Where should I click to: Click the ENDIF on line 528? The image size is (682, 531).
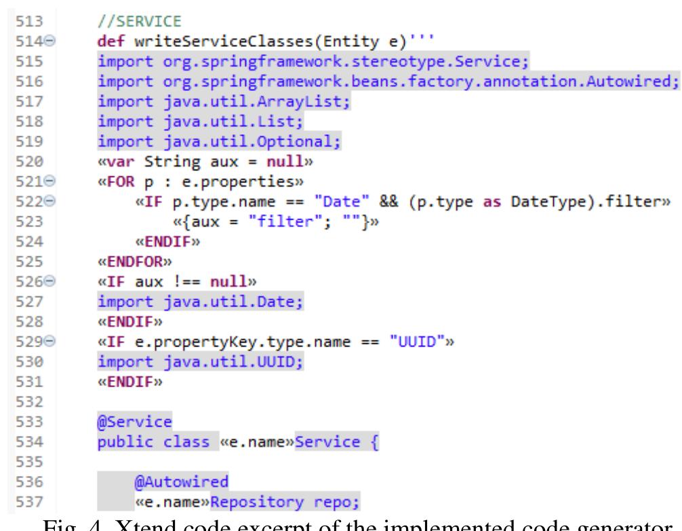(130, 321)
